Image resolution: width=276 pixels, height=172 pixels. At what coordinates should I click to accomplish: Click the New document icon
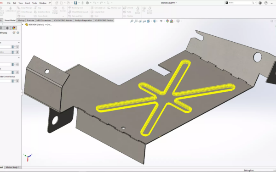click(62, 3)
